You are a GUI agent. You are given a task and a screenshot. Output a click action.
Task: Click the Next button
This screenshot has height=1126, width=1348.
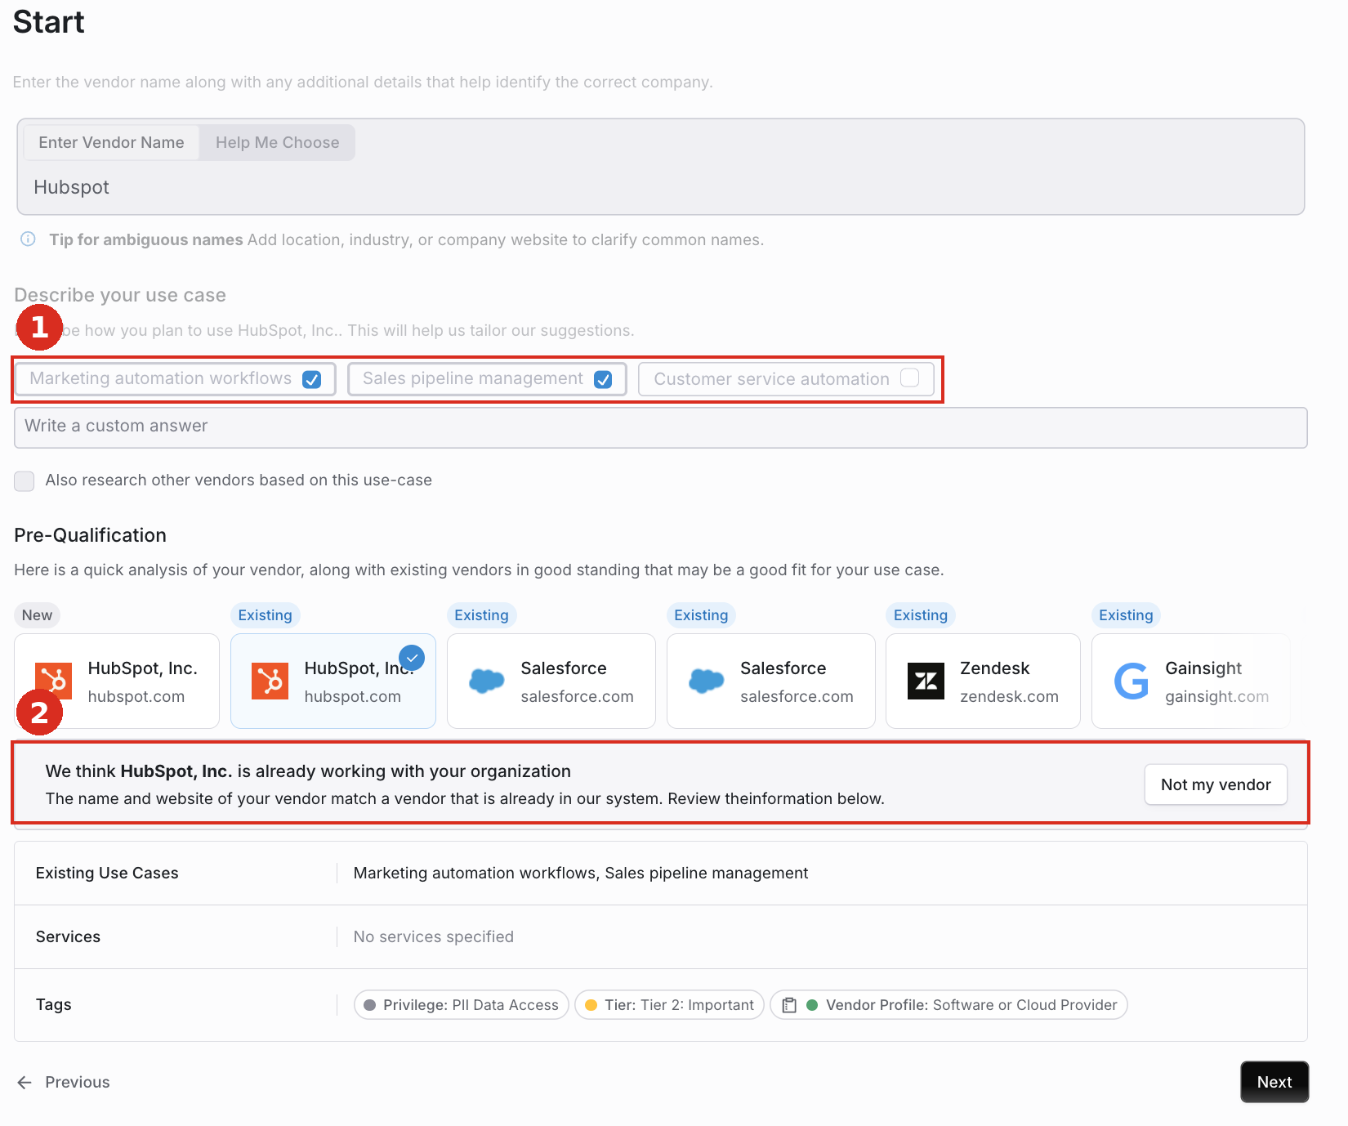tap(1274, 1082)
